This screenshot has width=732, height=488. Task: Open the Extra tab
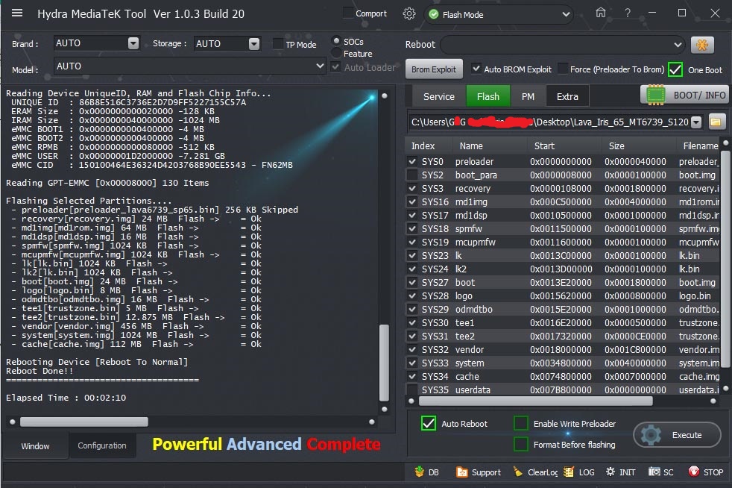[x=567, y=96]
